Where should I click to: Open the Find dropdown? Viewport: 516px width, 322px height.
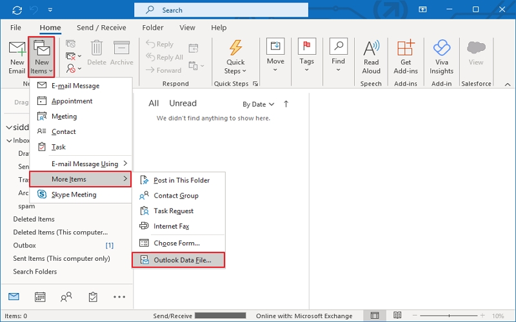[x=338, y=56]
